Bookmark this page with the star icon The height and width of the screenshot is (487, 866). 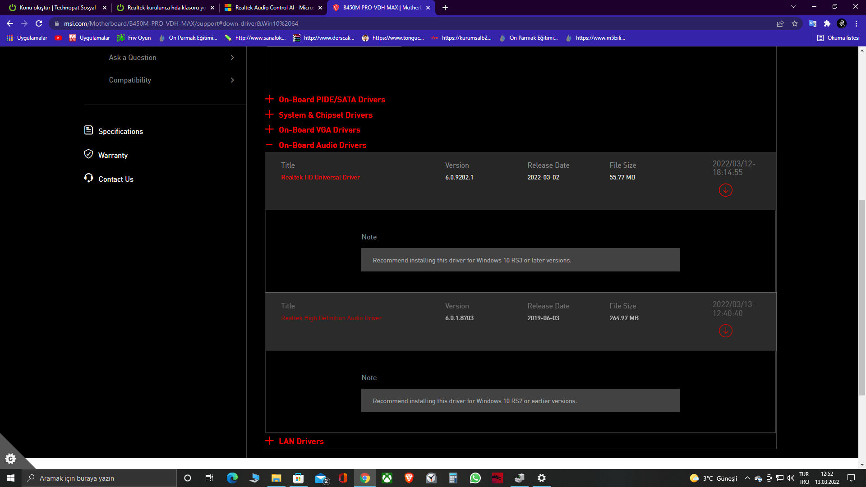coord(795,23)
